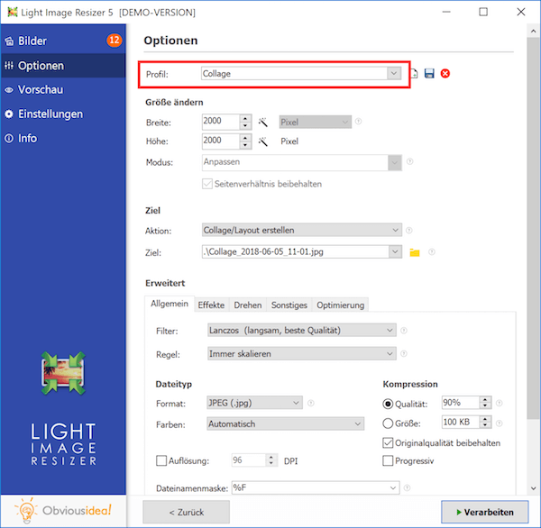The width and height of the screenshot is (541, 528).
Task: Save profile with the floppy disk icon
Action: 429,74
